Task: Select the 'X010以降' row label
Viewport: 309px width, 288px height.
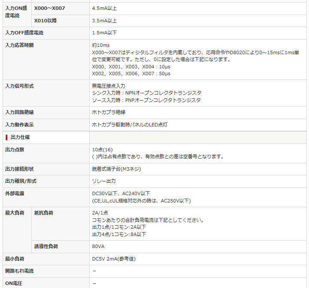Action: click(45, 21)
